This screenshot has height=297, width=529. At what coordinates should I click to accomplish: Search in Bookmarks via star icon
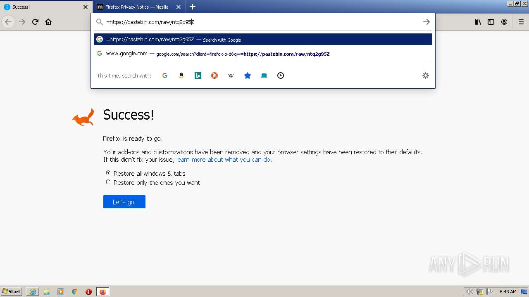(x=248, y=75)
